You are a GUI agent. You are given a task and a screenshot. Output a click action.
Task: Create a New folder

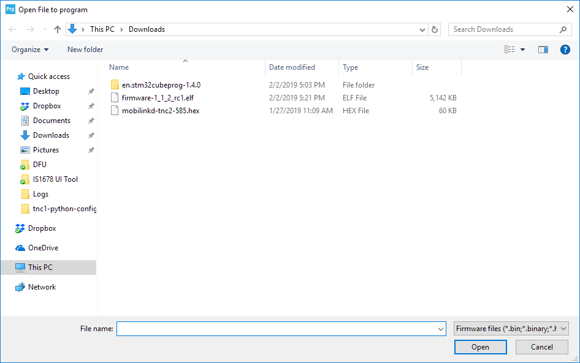pos(85,50)
